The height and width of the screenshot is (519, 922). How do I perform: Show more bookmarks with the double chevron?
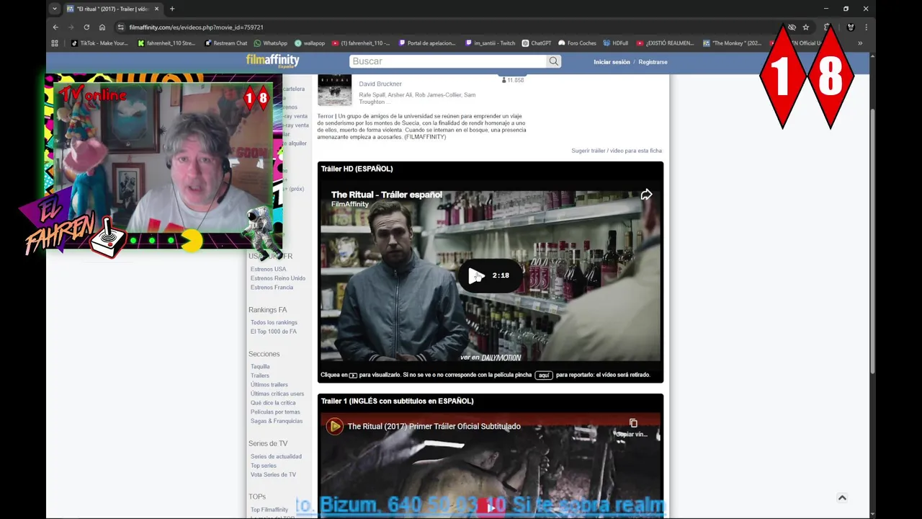[859, 43]
